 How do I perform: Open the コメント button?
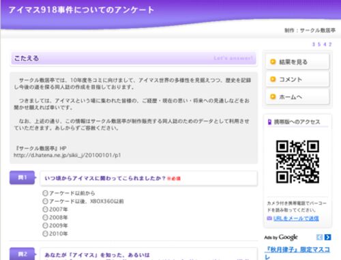click(297, 79)
